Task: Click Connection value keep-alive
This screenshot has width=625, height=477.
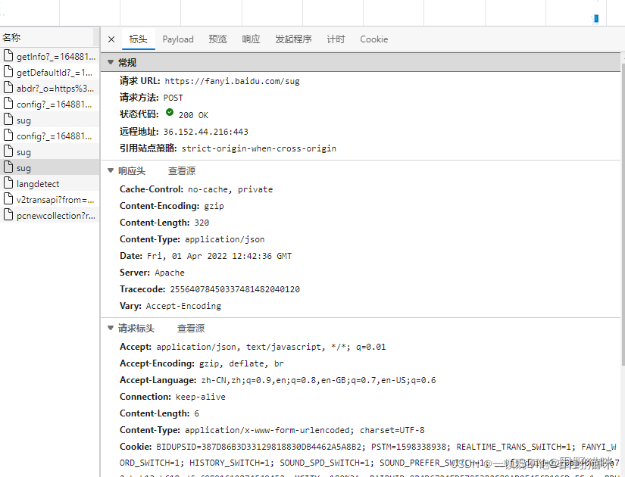Action: (x=201, y=397)
